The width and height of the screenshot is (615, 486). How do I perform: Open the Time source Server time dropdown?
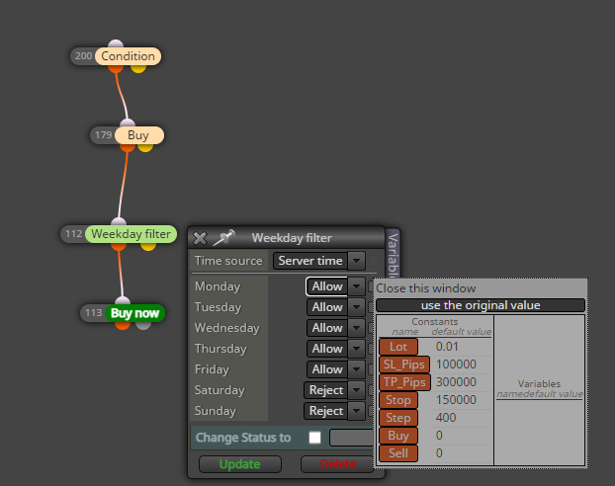[x=319, y=261]
